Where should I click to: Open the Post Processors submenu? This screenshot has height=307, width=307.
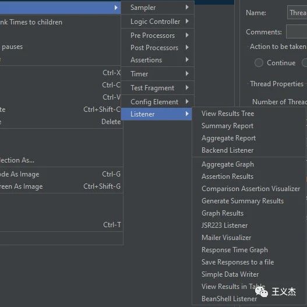[158, 48]
